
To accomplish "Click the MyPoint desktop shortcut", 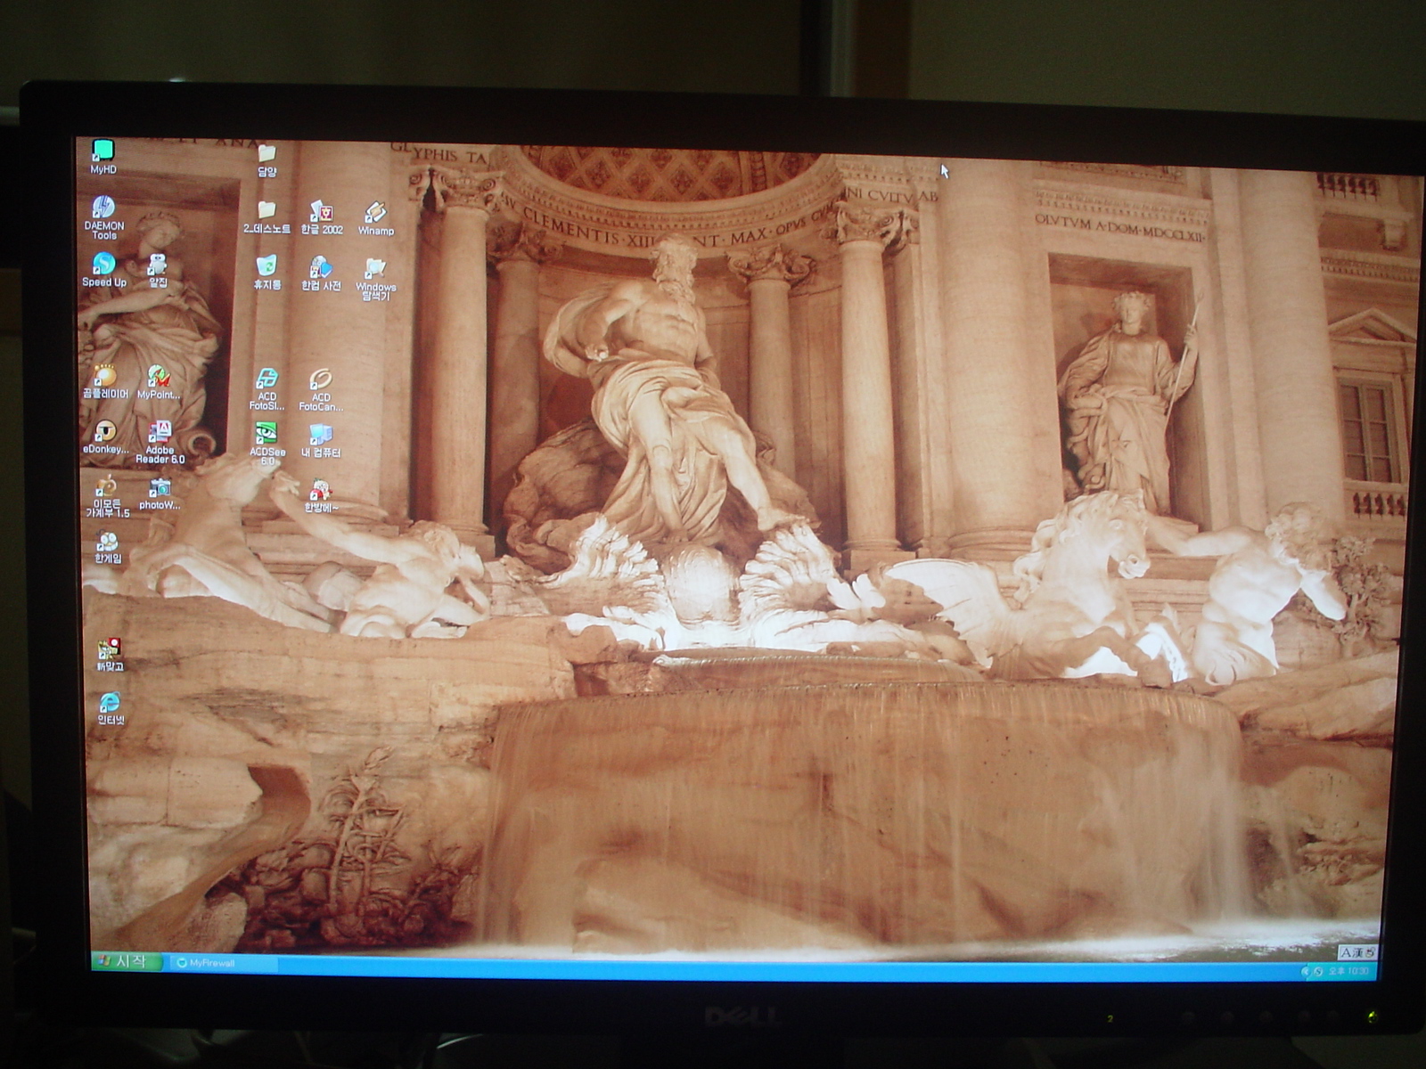I will [159, 378].
